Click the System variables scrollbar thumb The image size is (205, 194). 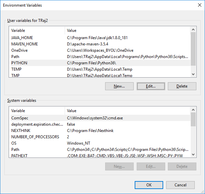[x=193, y=119]
